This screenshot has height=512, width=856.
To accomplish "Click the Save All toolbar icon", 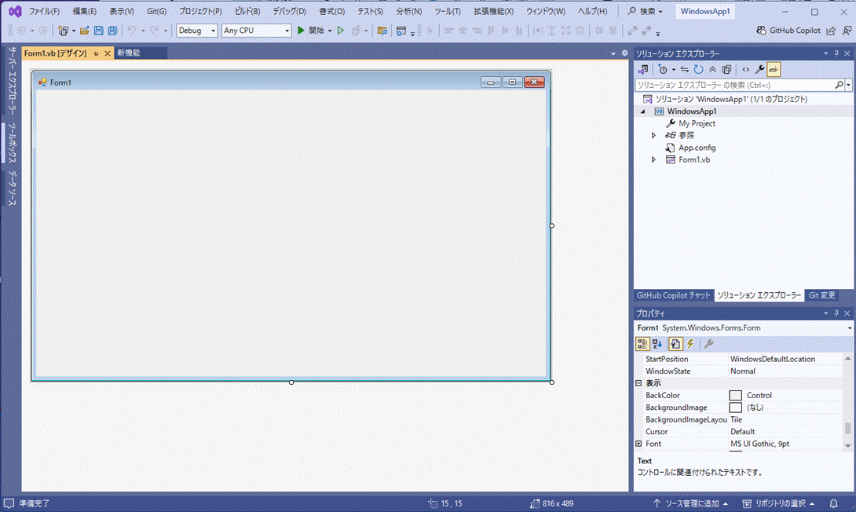I will (112, 31).
